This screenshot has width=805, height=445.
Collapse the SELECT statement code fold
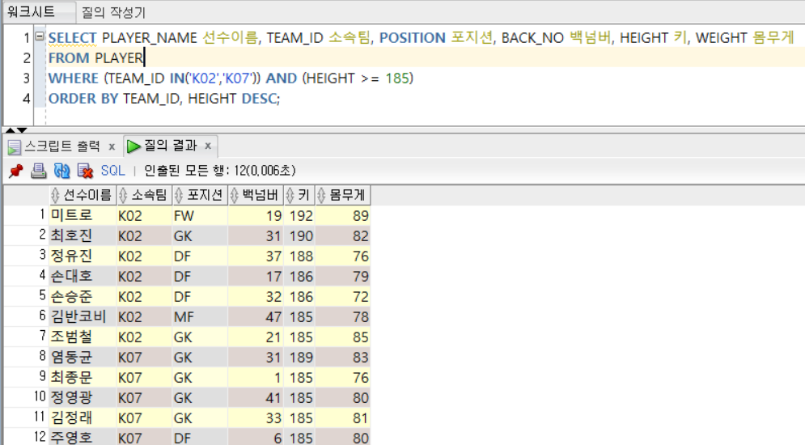pos(40,36)
